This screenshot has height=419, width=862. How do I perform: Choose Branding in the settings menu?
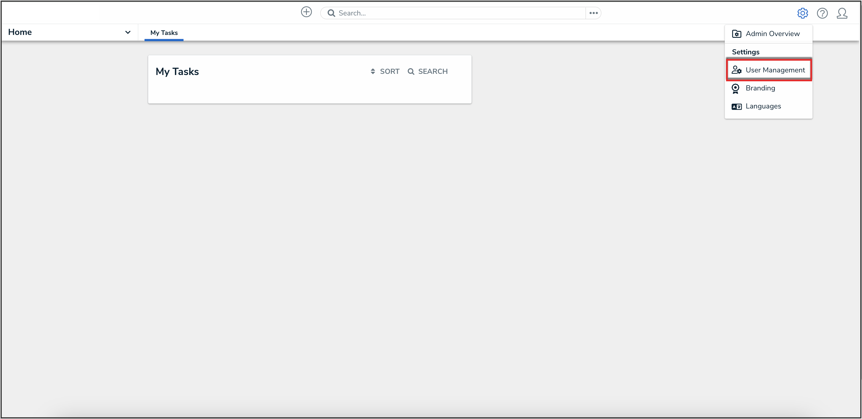point(760,88)
